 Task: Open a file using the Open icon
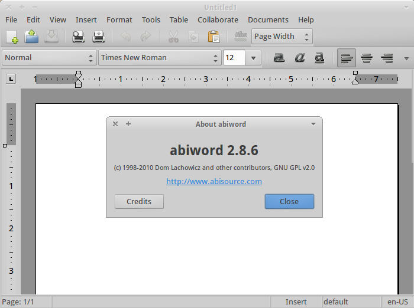click(31, 37)
